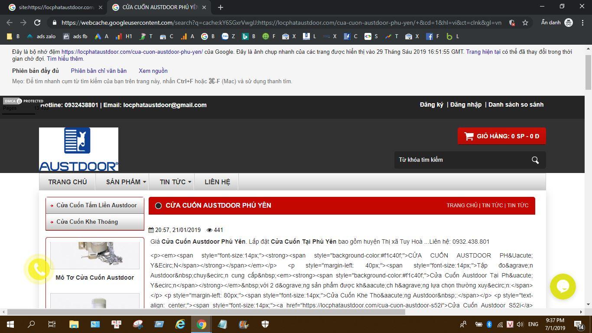Screen dimensions: 592x333
Task: Click breadcrumb TRANG CHỦ in red header
Action: pyautogui.click(x=462, y=206)
